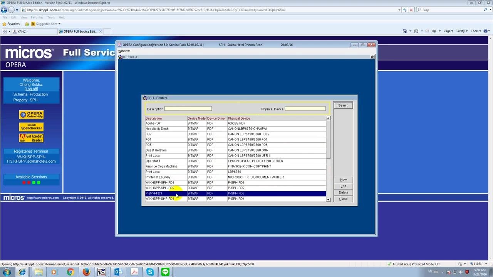
Task: Click the Get Acrobat Reader icon
Action: click(x=31, y=138)
